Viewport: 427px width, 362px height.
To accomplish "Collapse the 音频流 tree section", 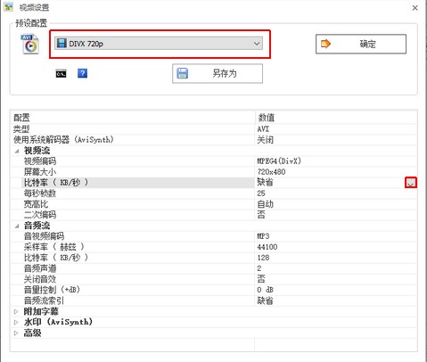I will tap(17, 226).
